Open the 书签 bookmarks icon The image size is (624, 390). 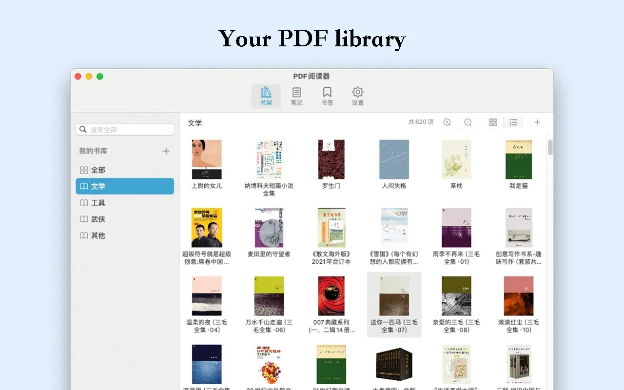(327, 96)
